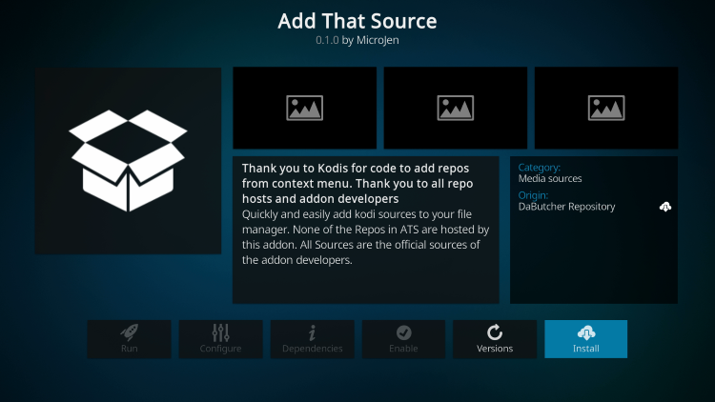Open the middle screenshot placeholder thumbnail
The image size is (715, 402).
point(455,108)
